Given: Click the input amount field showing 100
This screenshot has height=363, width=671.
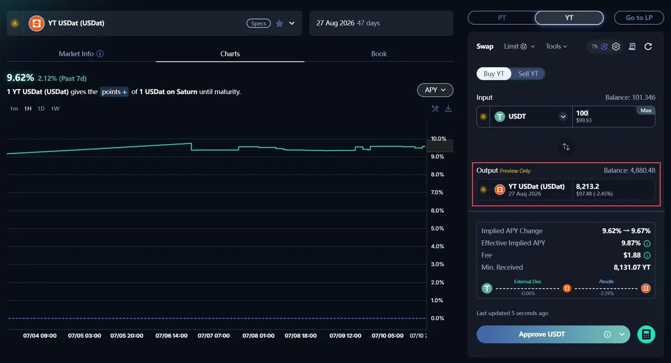Looking at the screenshot, I should 613,116.
